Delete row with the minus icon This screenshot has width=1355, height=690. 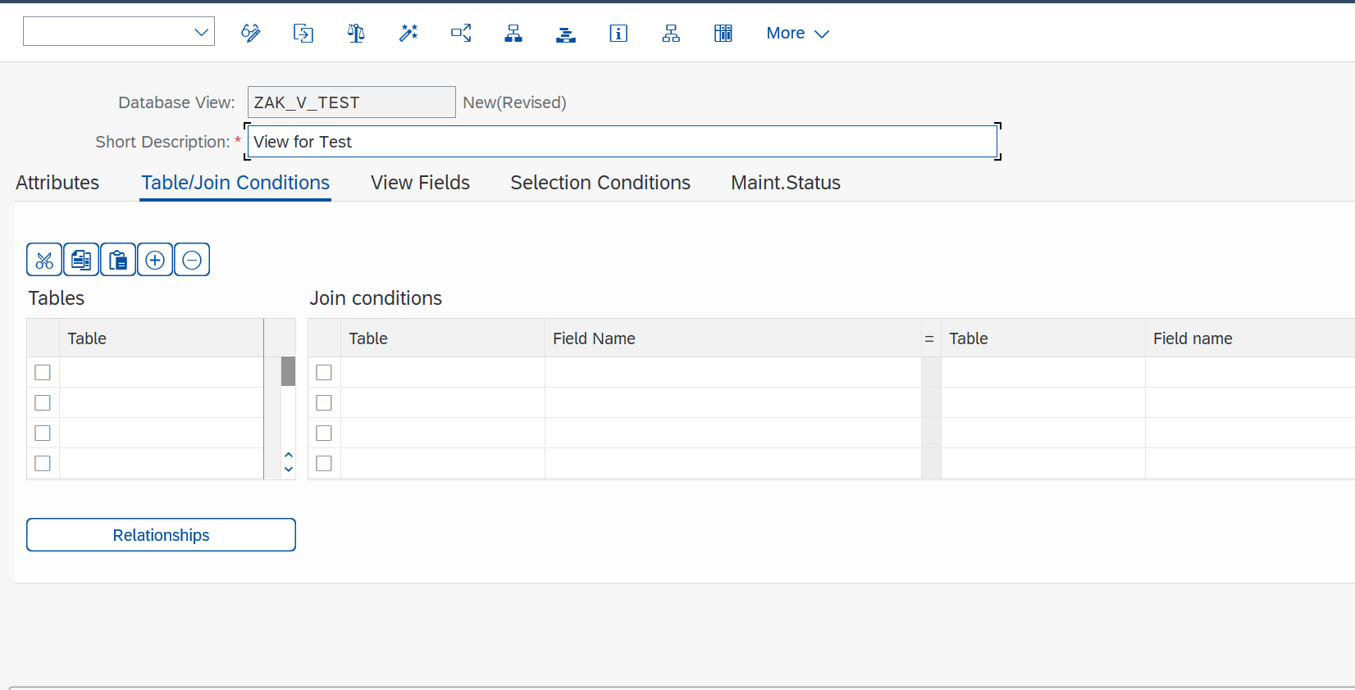pyautogui.click(x=192, y=260)
